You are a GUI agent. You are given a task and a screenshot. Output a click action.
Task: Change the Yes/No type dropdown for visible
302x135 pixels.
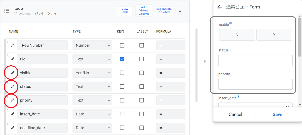pyautogui.click(x=92, y=73)
